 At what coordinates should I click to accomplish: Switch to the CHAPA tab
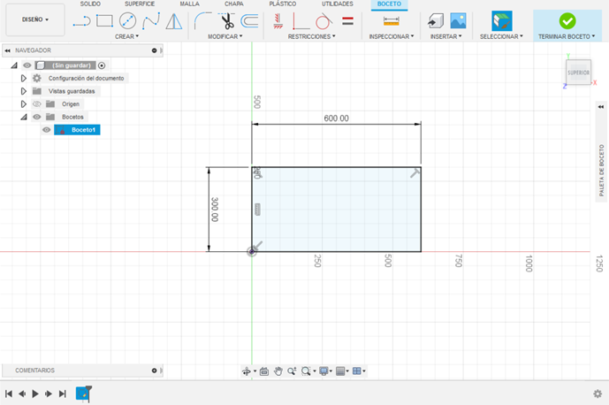(x=234, y=4)
